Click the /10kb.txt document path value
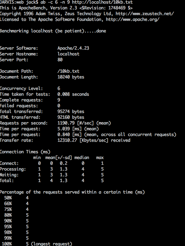The height and width of the screenshot is (246, 185). pyautogui.click(x=68, y=71)
